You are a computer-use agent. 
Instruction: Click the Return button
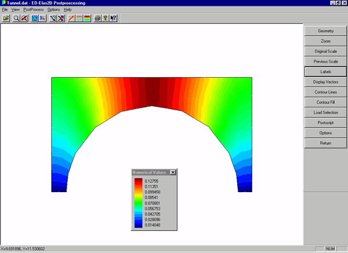click(x=325, y=143)
